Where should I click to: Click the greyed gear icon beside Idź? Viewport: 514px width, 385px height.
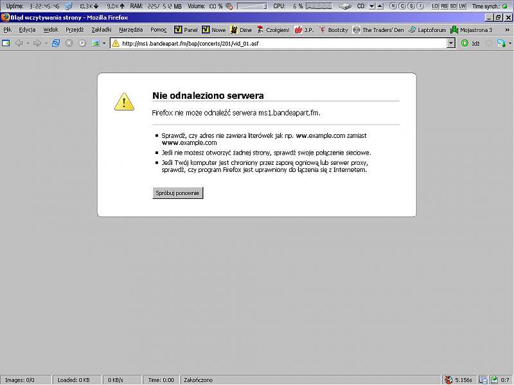(489, 43)
